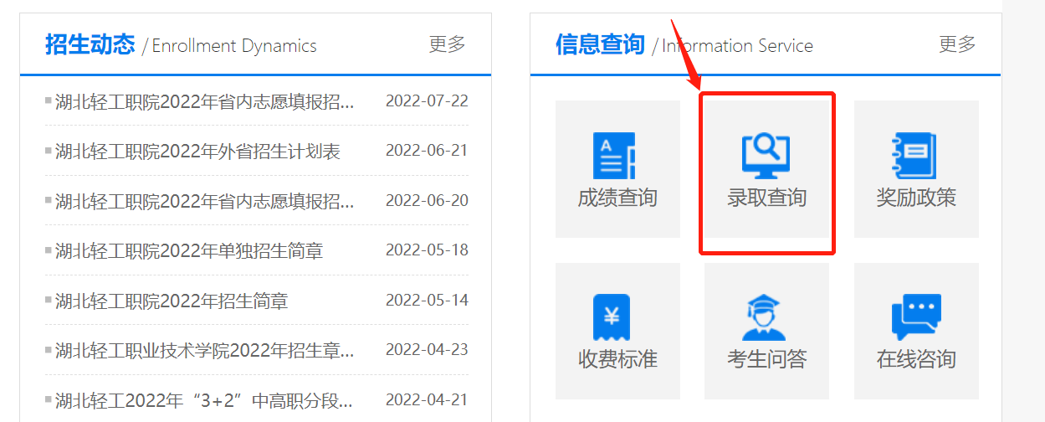Open the 奖励政策 reward policy notebook icon
The height and width of the screenshot is (422, 1045).
coord(914,156)
